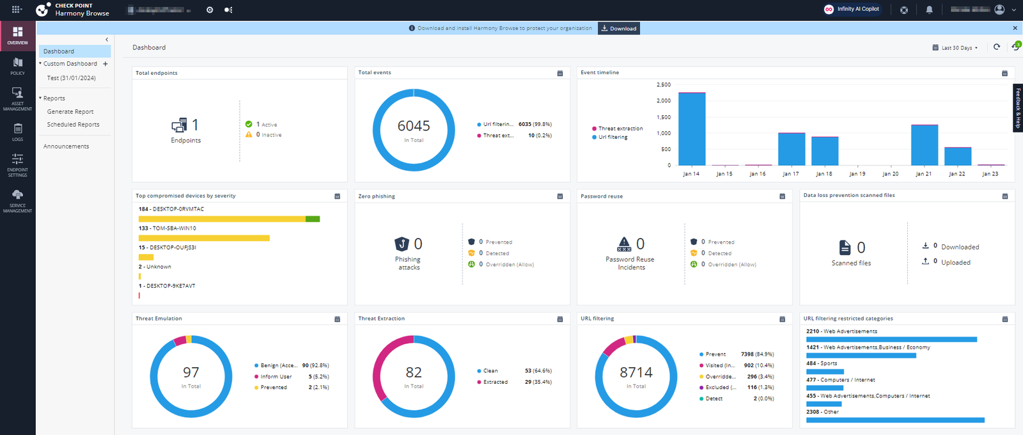Select Generate Report in navigation
This screenshot has height=435, width=1023.
click(x=70, y=112)
